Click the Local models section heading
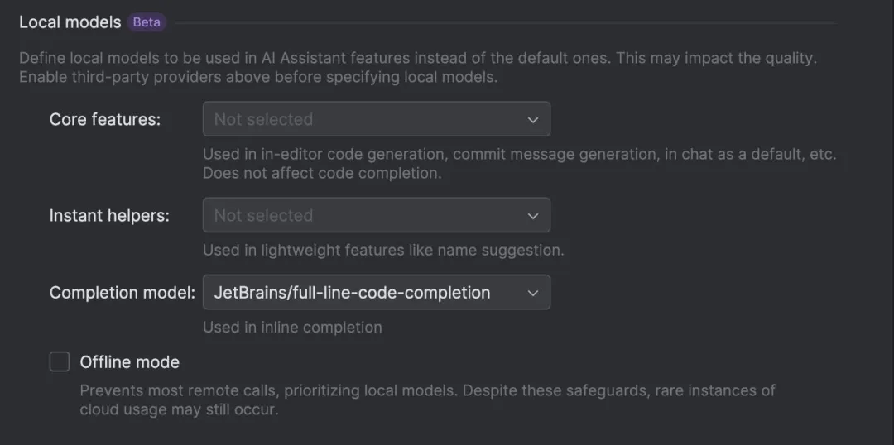The height and width of the screenshot is (445, 894). (70, 22)
